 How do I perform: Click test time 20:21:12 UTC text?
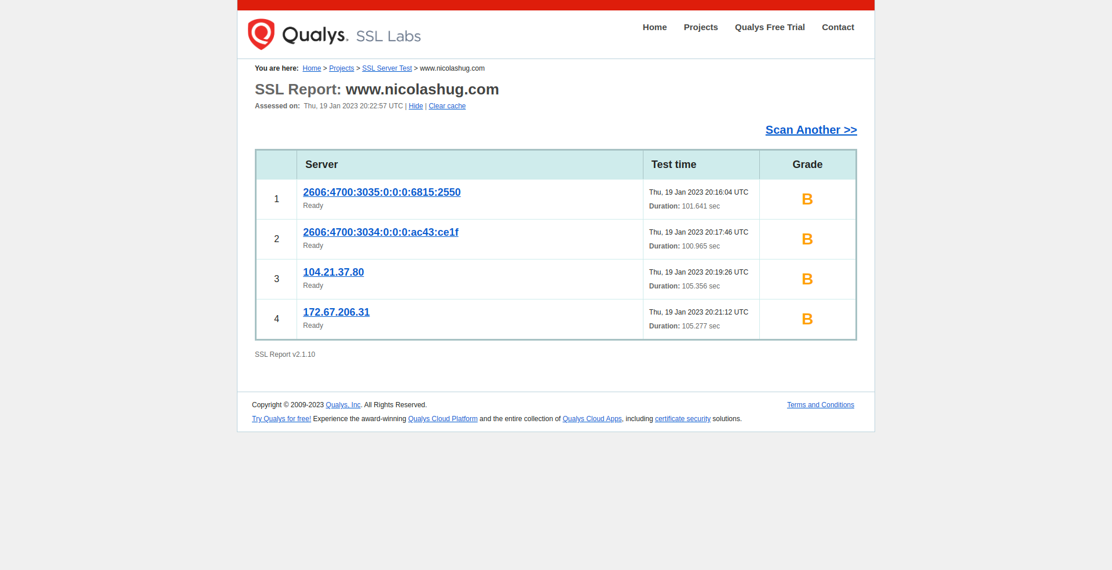698,312
